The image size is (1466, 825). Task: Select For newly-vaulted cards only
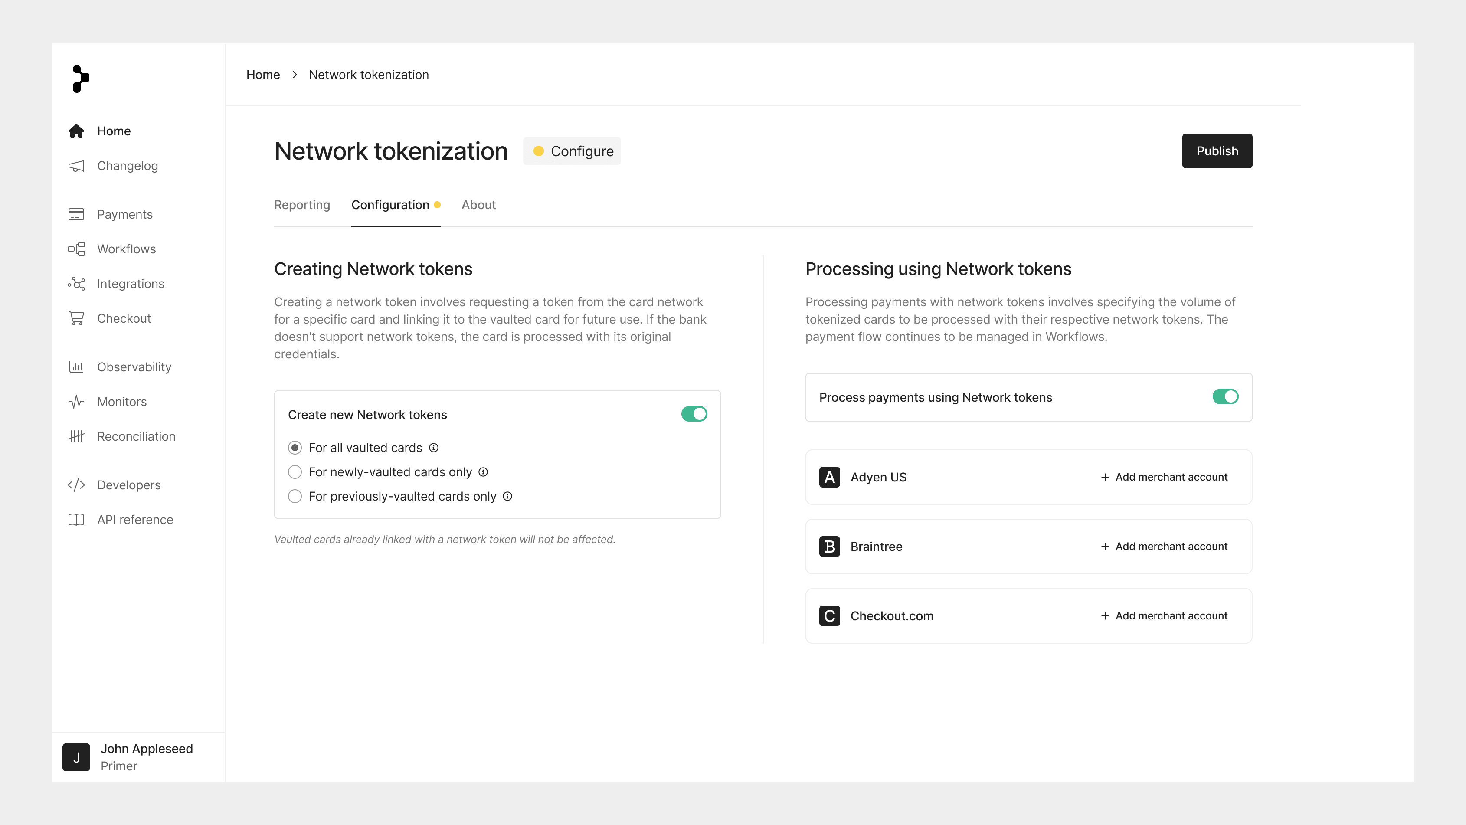[295, 472]
